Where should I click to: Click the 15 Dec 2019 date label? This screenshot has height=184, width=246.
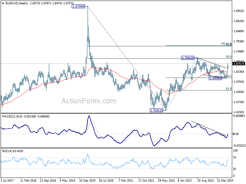(x=87, y=181)
